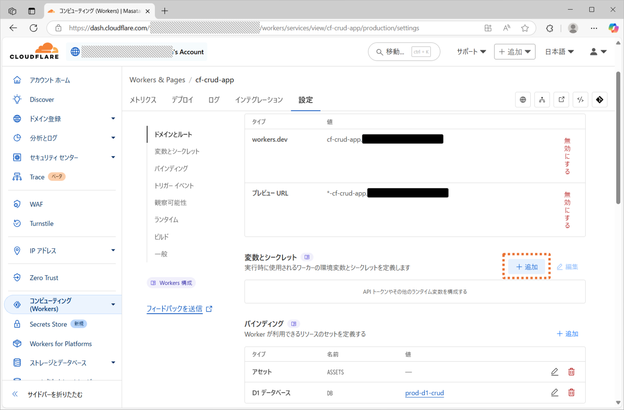Open the code editor icon button
The height and width of the screenshot is (410, 624).
point(581,100)
